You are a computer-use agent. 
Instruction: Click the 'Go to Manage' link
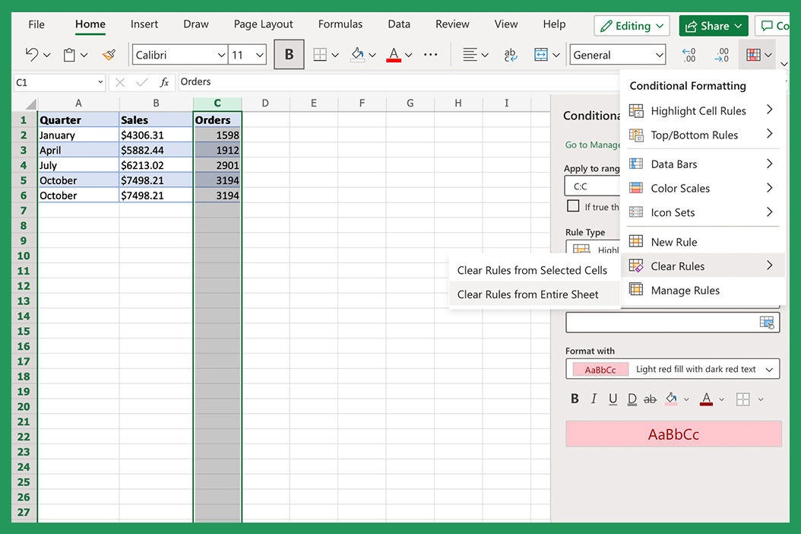pos(593,145)
